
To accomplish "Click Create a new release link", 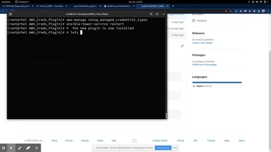I will (x=202, y=43).
